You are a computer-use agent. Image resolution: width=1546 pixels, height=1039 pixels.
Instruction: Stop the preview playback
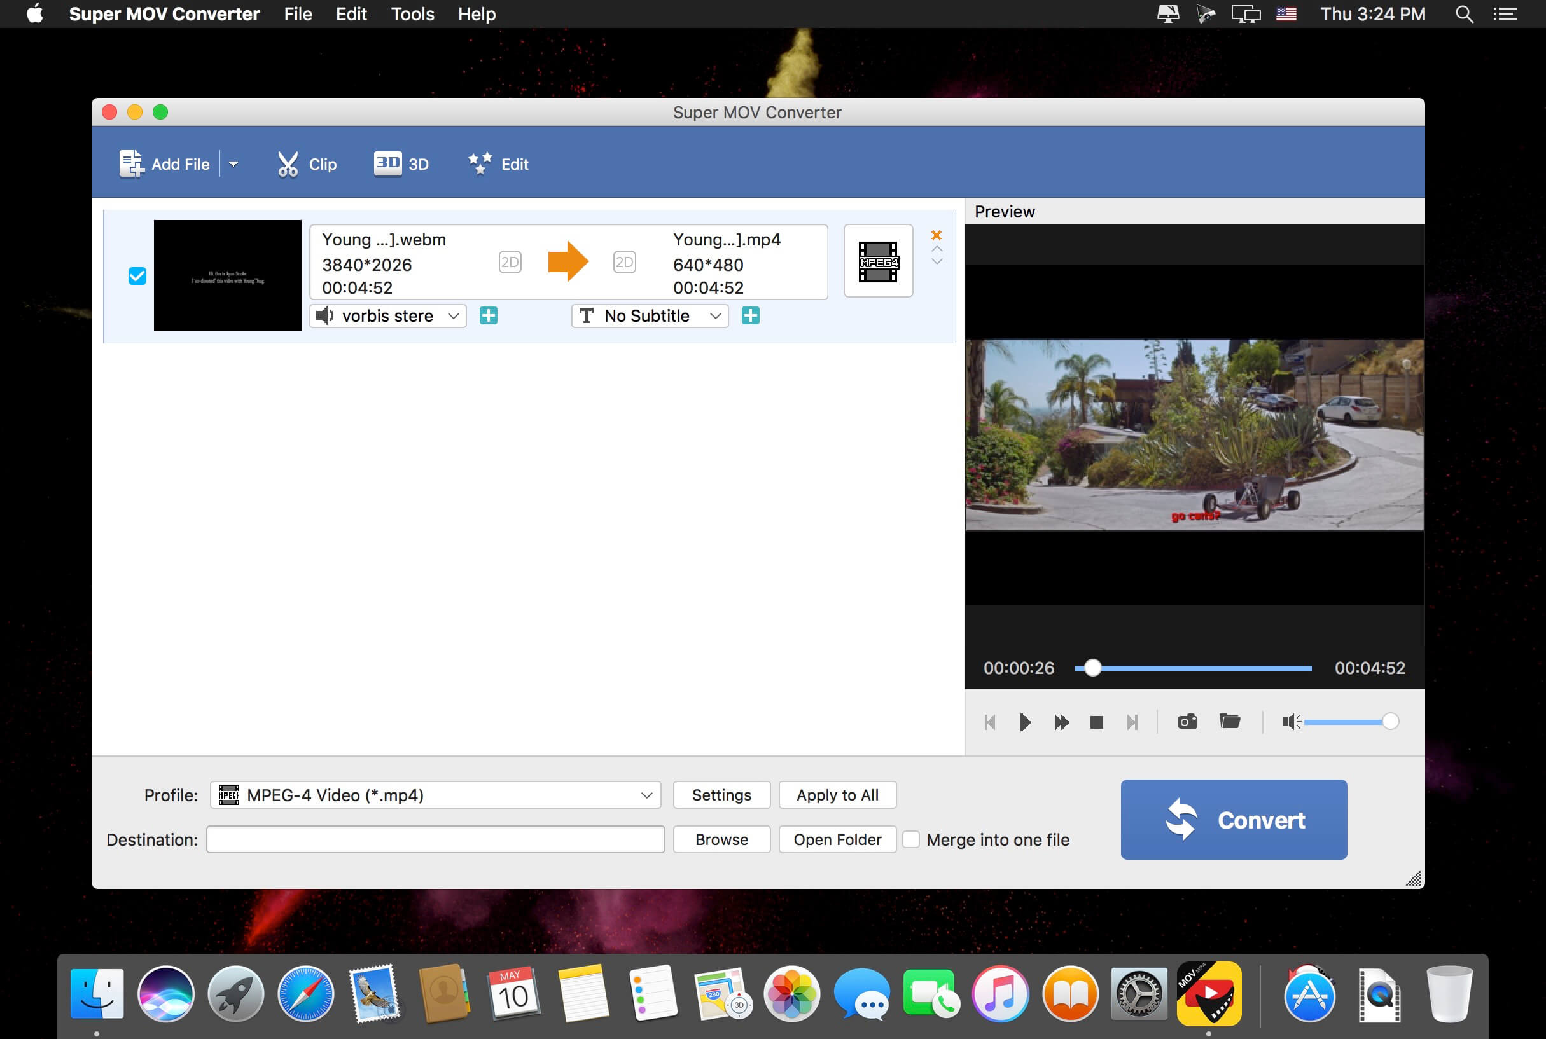tap(1097, 722)
